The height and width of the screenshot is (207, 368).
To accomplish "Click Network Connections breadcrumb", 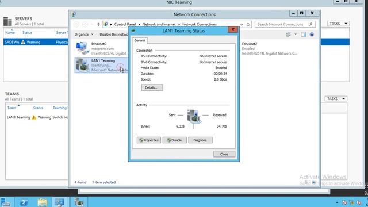I will coord(200,24).
